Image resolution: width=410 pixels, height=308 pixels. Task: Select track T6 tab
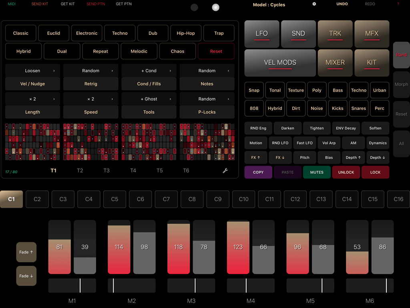point(186,170)
